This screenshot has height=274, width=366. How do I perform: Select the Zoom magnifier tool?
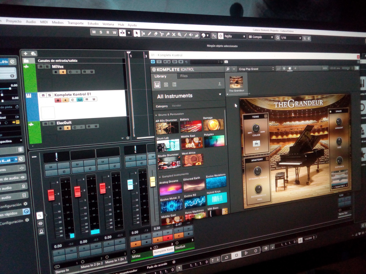pos(180,35)
